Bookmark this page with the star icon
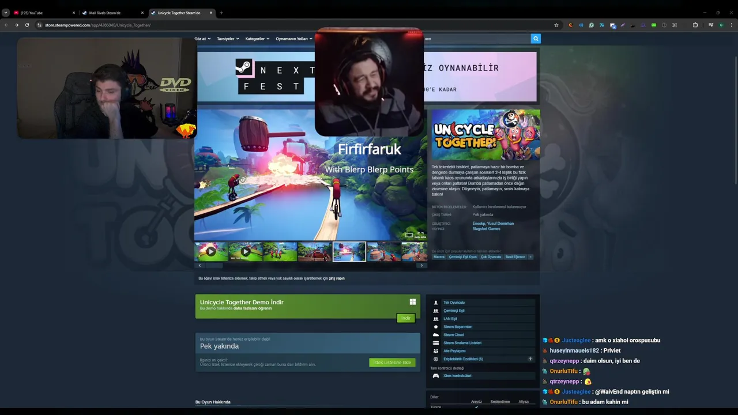This screenshot has width=738, height=415. (x=556, y=25)
